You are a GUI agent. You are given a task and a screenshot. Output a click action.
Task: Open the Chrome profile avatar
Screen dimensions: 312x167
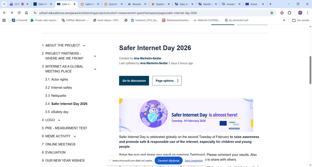300,13
